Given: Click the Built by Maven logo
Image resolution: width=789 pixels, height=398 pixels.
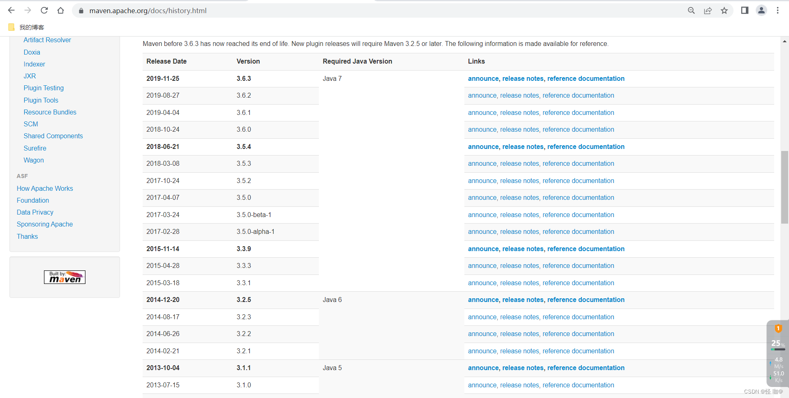Looking at the screenshot, I should pyautogui.click(x=65, y=277).
